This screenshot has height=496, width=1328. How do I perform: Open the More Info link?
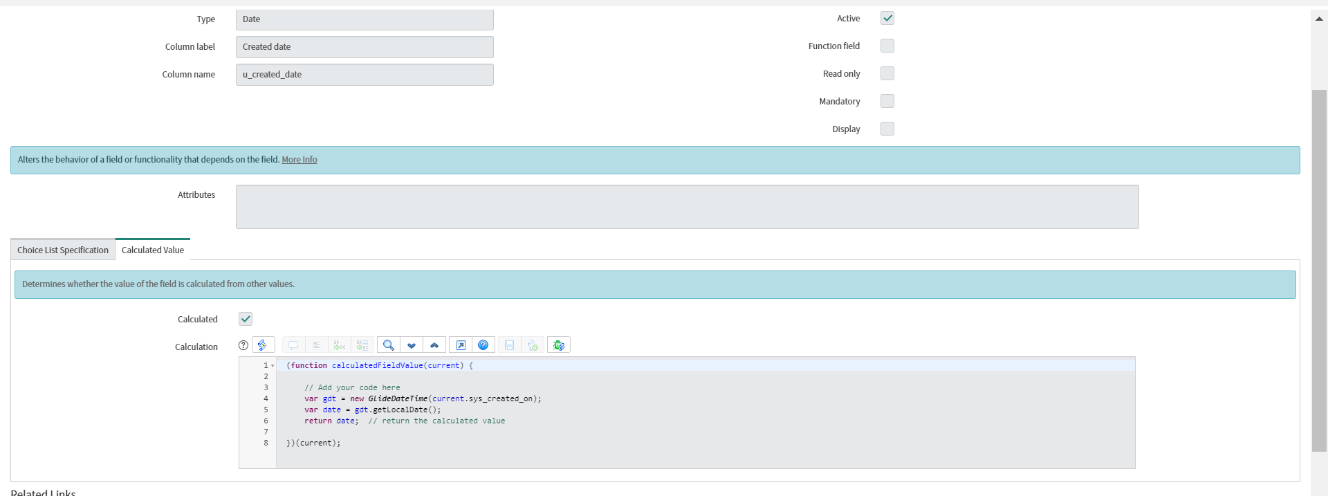pos(299,160)
